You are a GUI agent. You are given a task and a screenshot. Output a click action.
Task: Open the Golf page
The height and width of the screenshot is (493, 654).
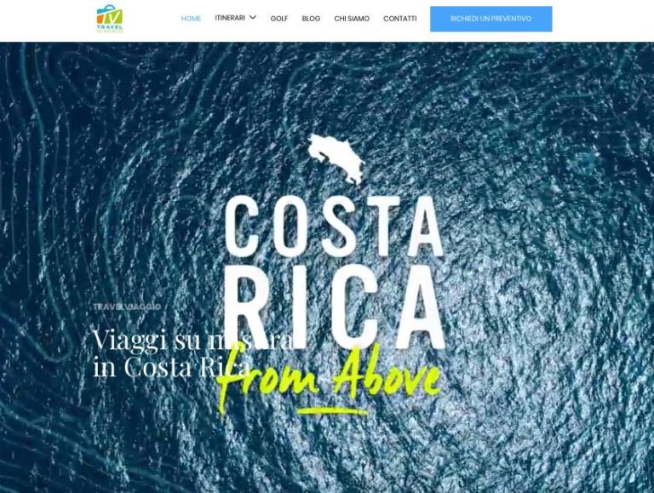pos(279,19)
